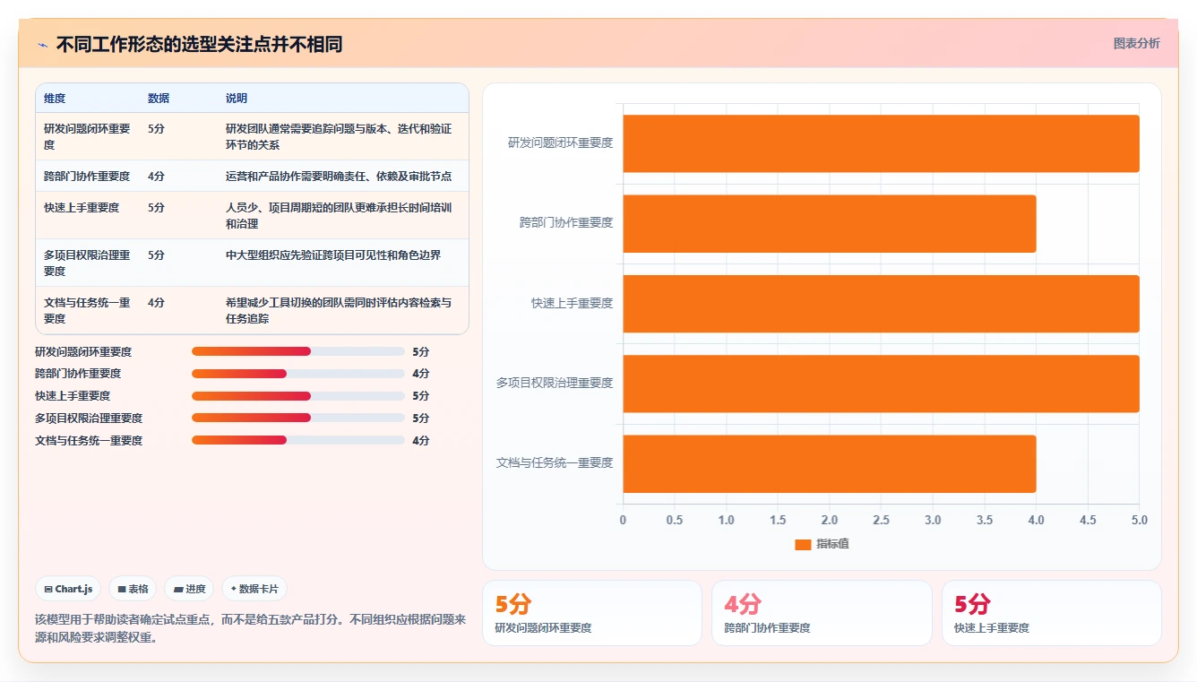Click description starting 希望减少工具切换

[x=339, y=310]
